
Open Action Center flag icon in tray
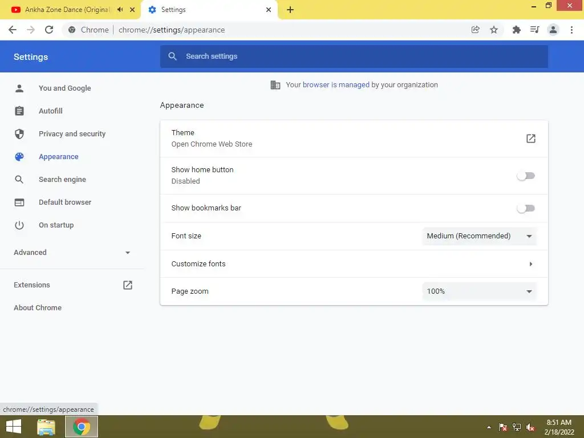(503, 427)
